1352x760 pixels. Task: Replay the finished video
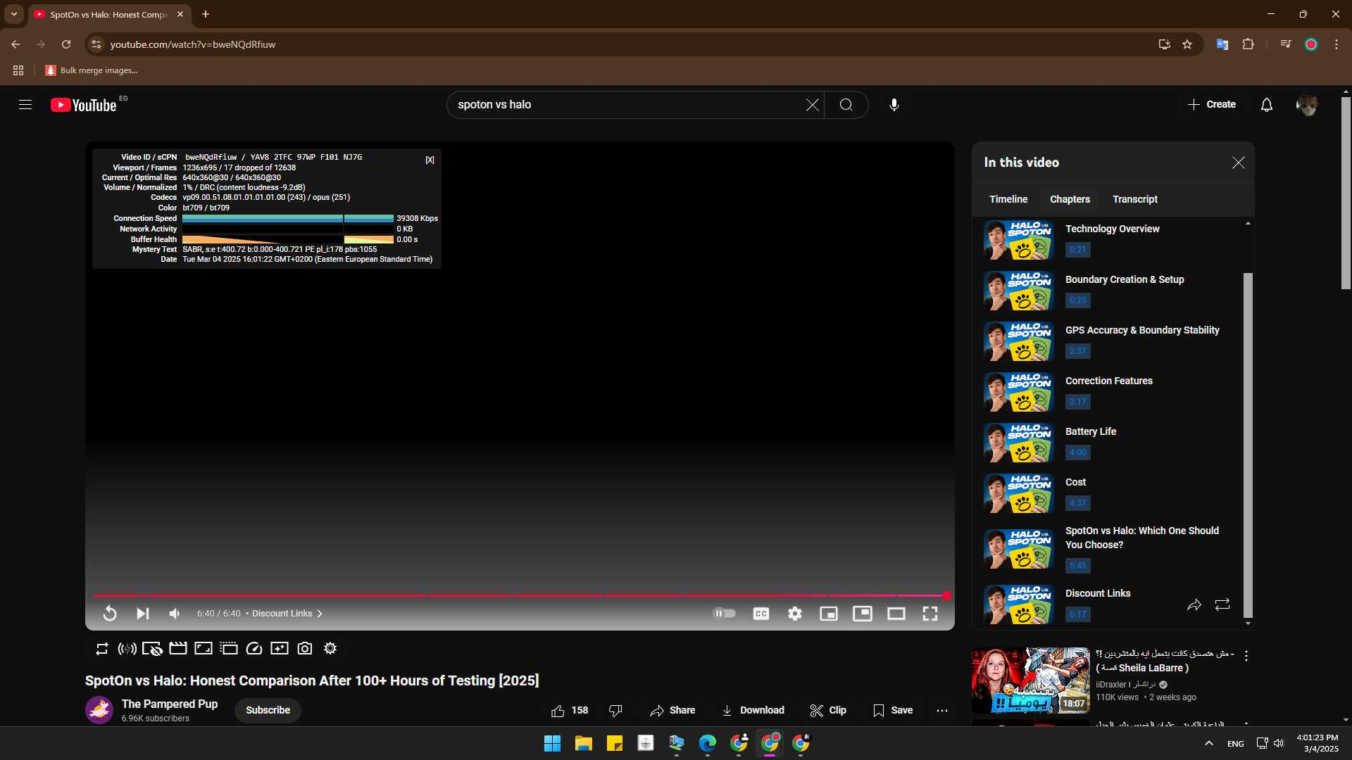point(110,614)
